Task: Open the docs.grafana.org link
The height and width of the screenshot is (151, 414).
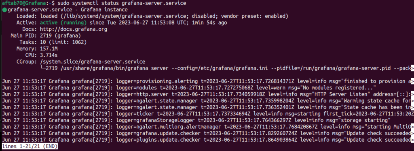Action: coord(74,30)
